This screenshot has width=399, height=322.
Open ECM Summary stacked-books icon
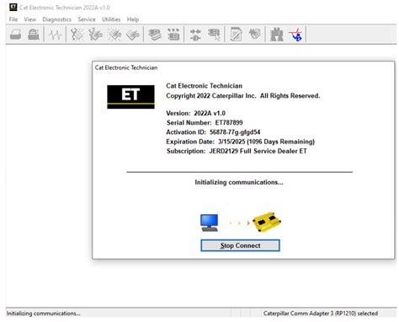tap(155, 35)
